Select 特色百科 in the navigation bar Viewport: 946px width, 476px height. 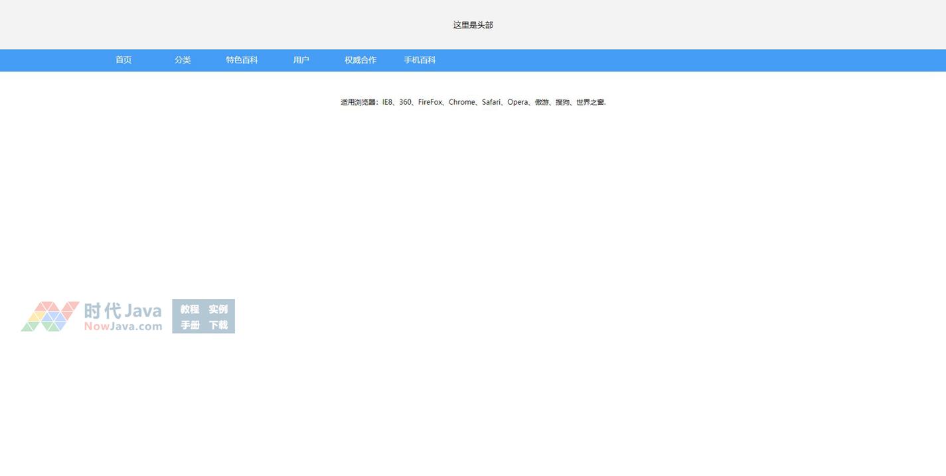[x=242, y=60]
